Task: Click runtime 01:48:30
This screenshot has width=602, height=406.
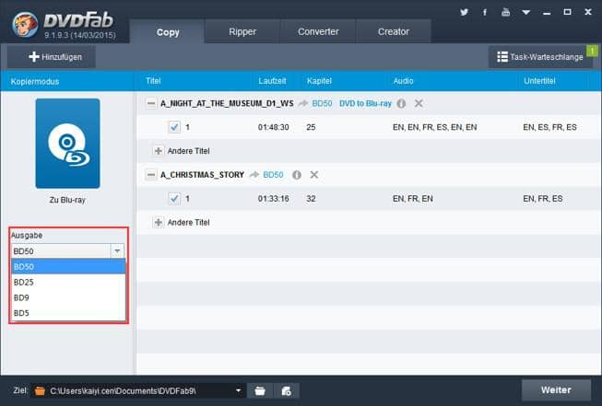Action: coord(274,127)
